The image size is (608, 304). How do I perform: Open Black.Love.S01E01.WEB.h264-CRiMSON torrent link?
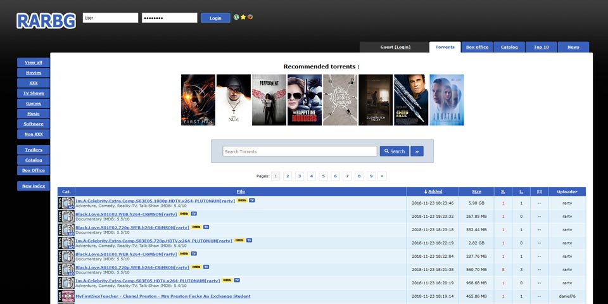(x=126, y=254)
